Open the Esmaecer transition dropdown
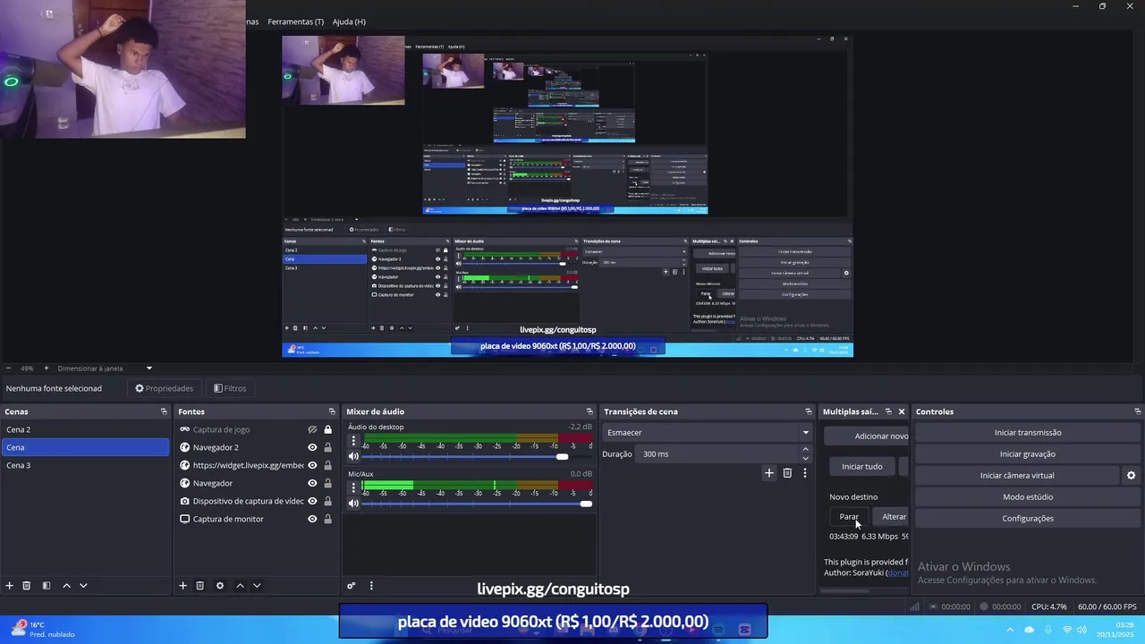Image resolution: width=1145 pixels, height=644 pixels. [x=708, y=433]
